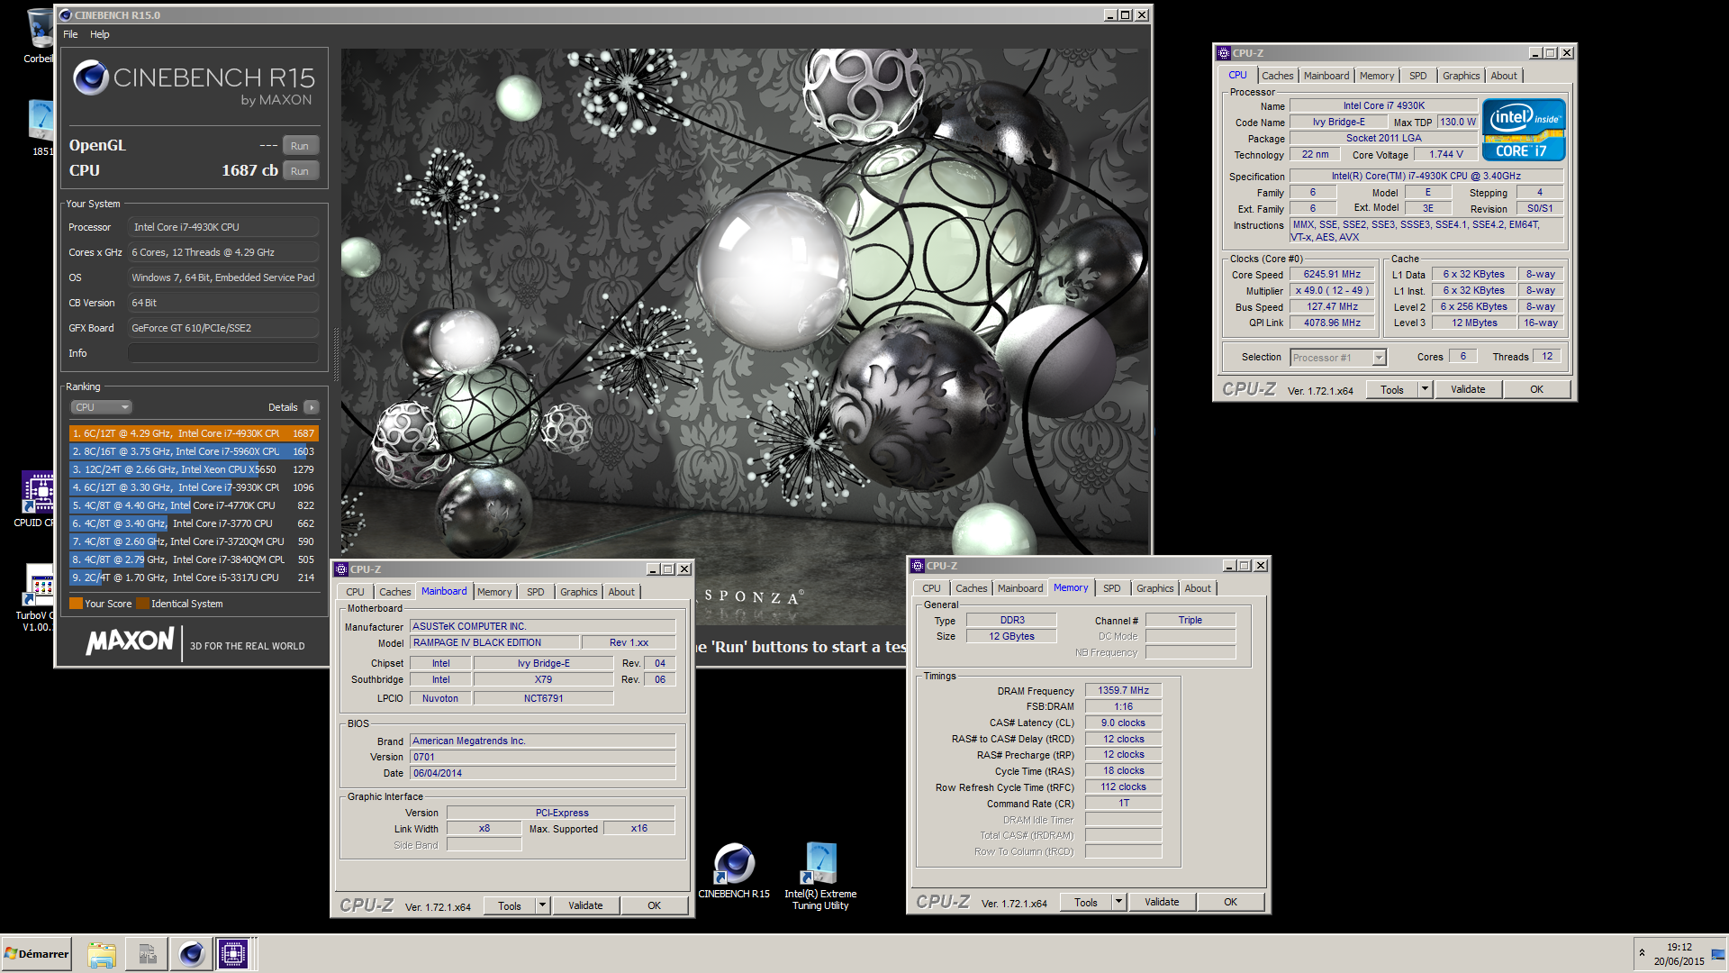Viewport: 1729px width, 973px height.
Task: Select ranking row 5 i7-4770K 822
Action: (x=194, y=505)
